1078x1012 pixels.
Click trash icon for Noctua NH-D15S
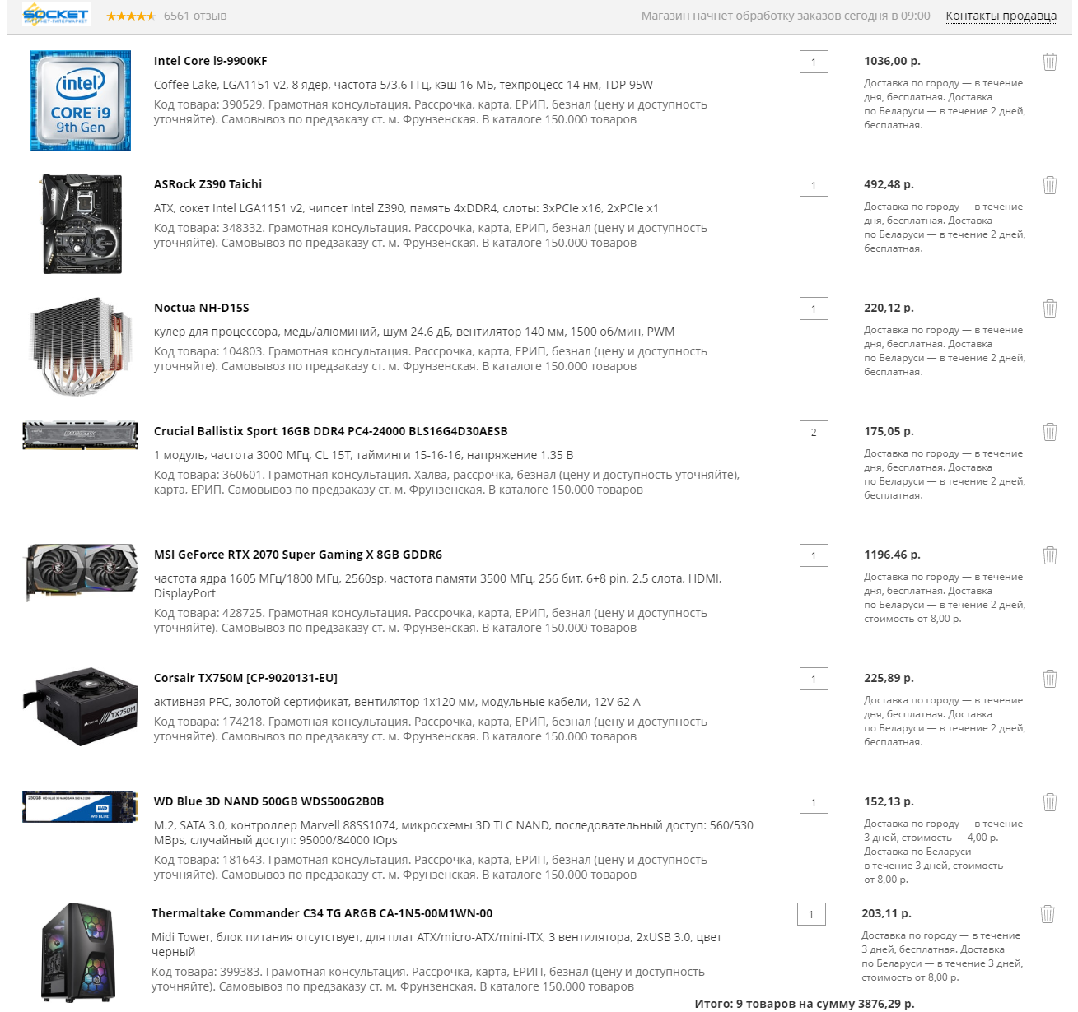pyautogui.click(x=1050, y=309)
